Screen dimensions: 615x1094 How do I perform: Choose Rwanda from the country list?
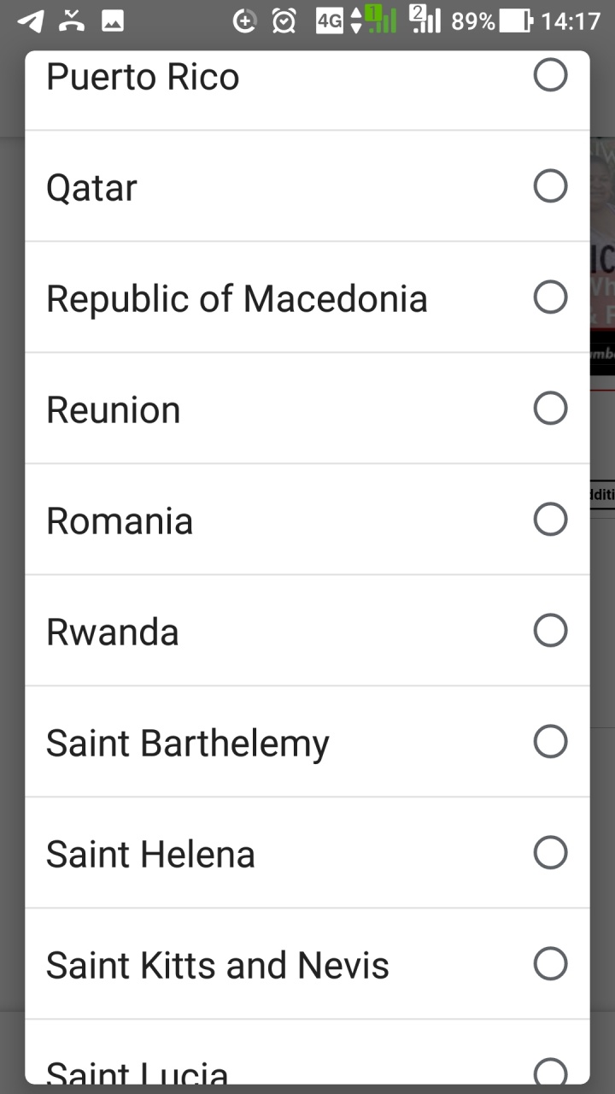113,632
